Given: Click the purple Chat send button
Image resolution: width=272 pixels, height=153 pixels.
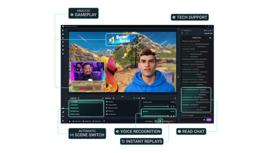Looking at the screenshot, I should (x=209, y=120).
